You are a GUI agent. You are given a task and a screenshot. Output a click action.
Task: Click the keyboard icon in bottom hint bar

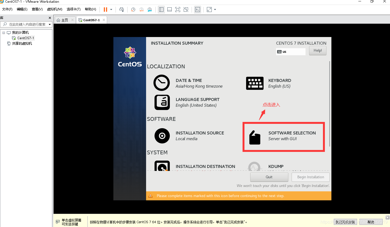[x=58, y=222]
